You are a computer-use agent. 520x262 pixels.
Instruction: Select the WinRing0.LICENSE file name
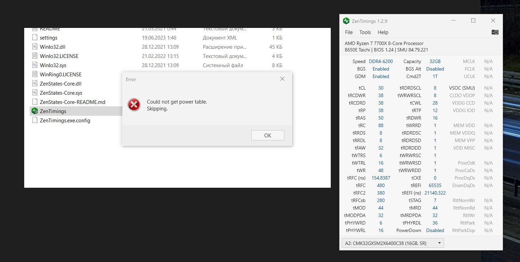click(x=61, y=75)
